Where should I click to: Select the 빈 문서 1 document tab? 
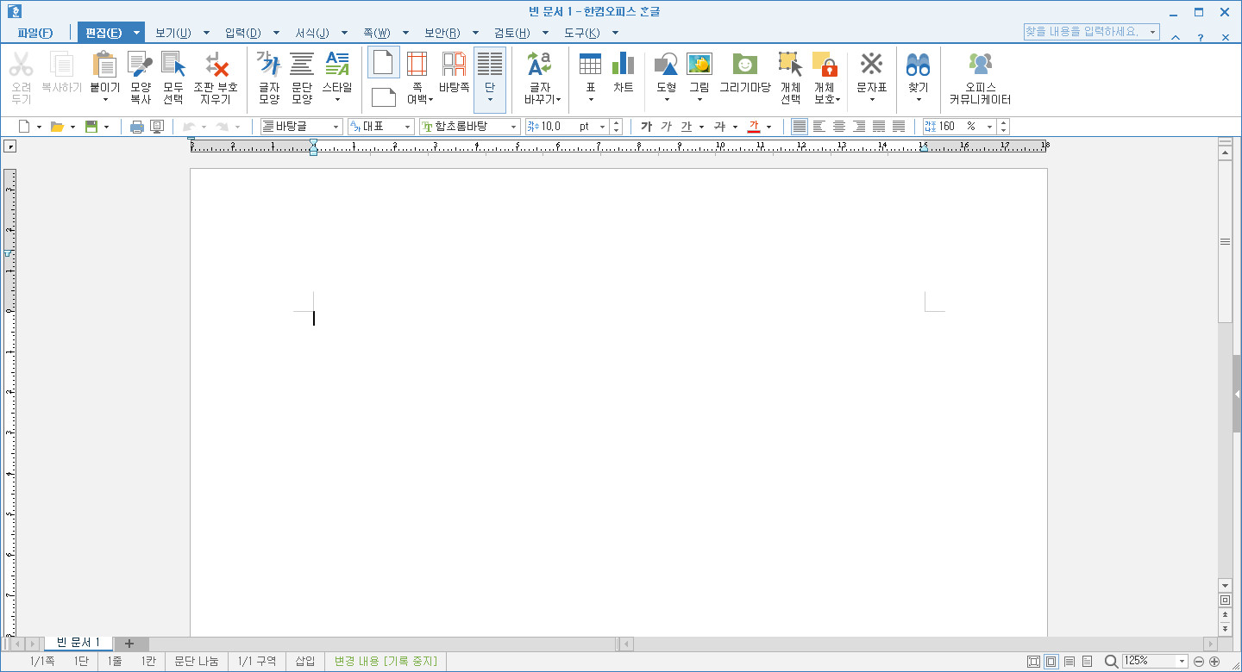(x=78, y=643)
